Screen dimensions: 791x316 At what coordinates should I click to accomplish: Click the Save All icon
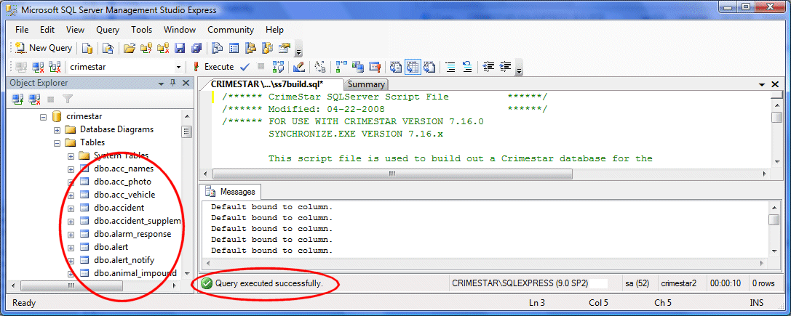[196, 48]
